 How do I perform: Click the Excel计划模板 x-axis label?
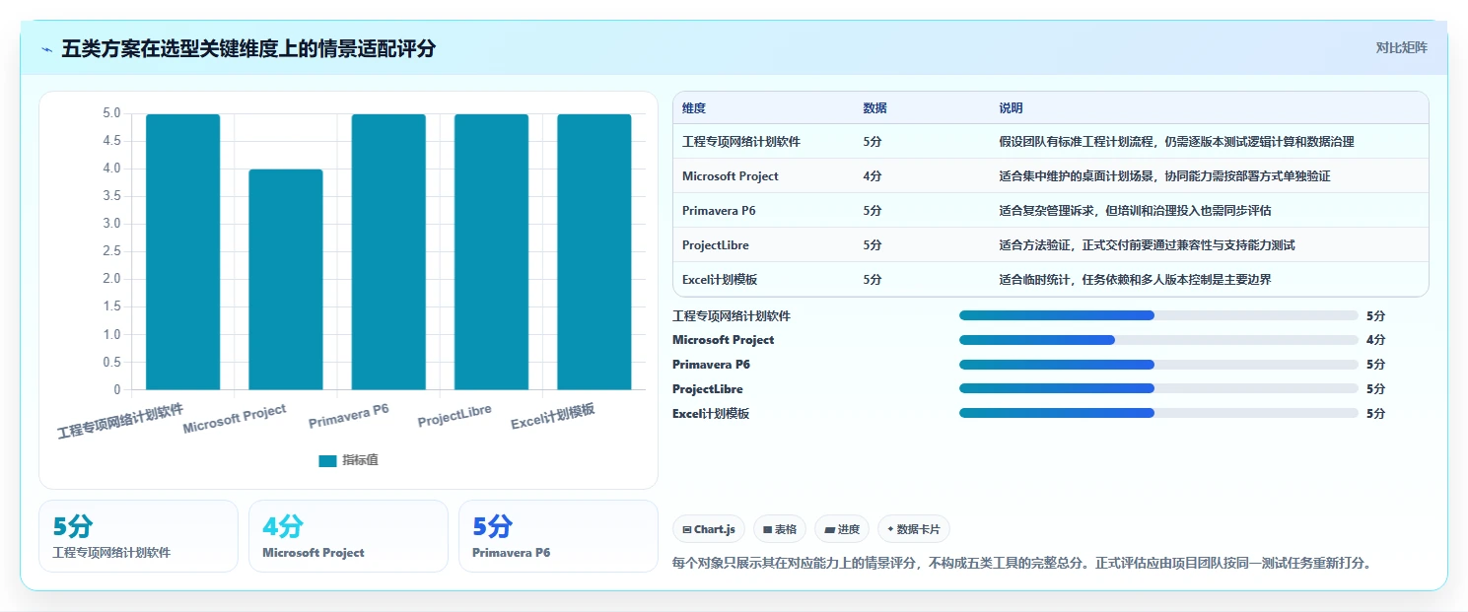coord(553,417)
